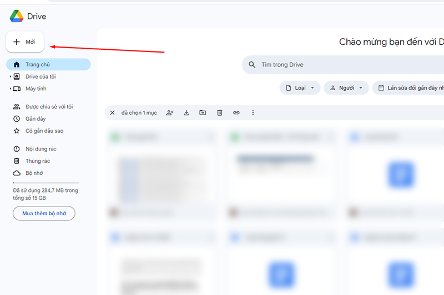Show Gần đây recent files
The image size is (444, 295).
pyautogui.click(x=36, y=118)
